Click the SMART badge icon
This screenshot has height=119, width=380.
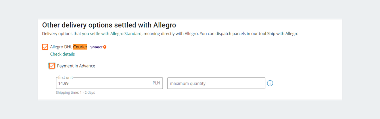point(98,47)
